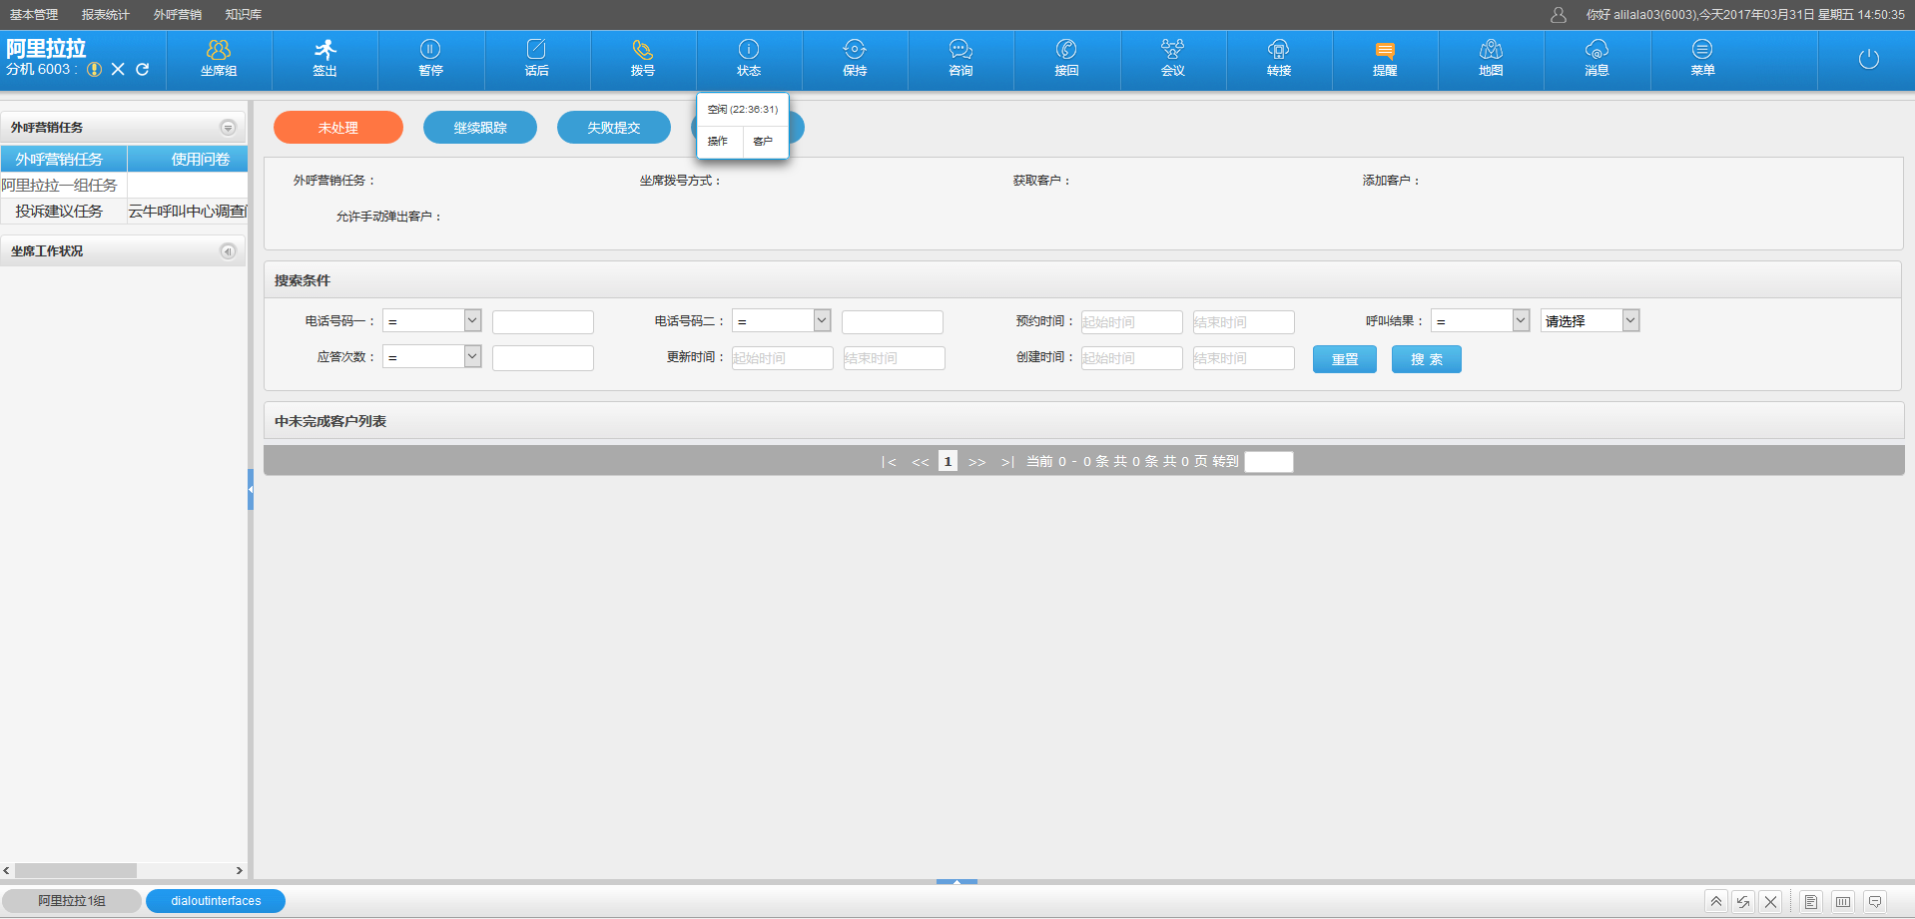Click the 搜 索 search button
Screen dimensions: 1915x919
1426,359
